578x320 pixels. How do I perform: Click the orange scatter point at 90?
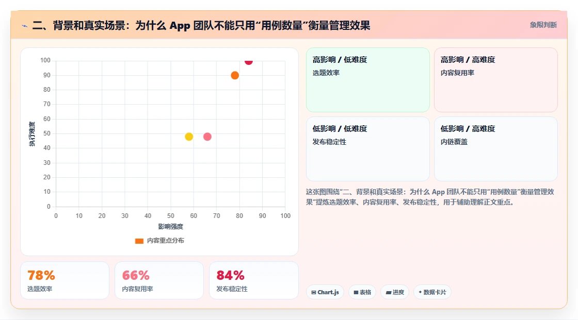pos(235,75)
